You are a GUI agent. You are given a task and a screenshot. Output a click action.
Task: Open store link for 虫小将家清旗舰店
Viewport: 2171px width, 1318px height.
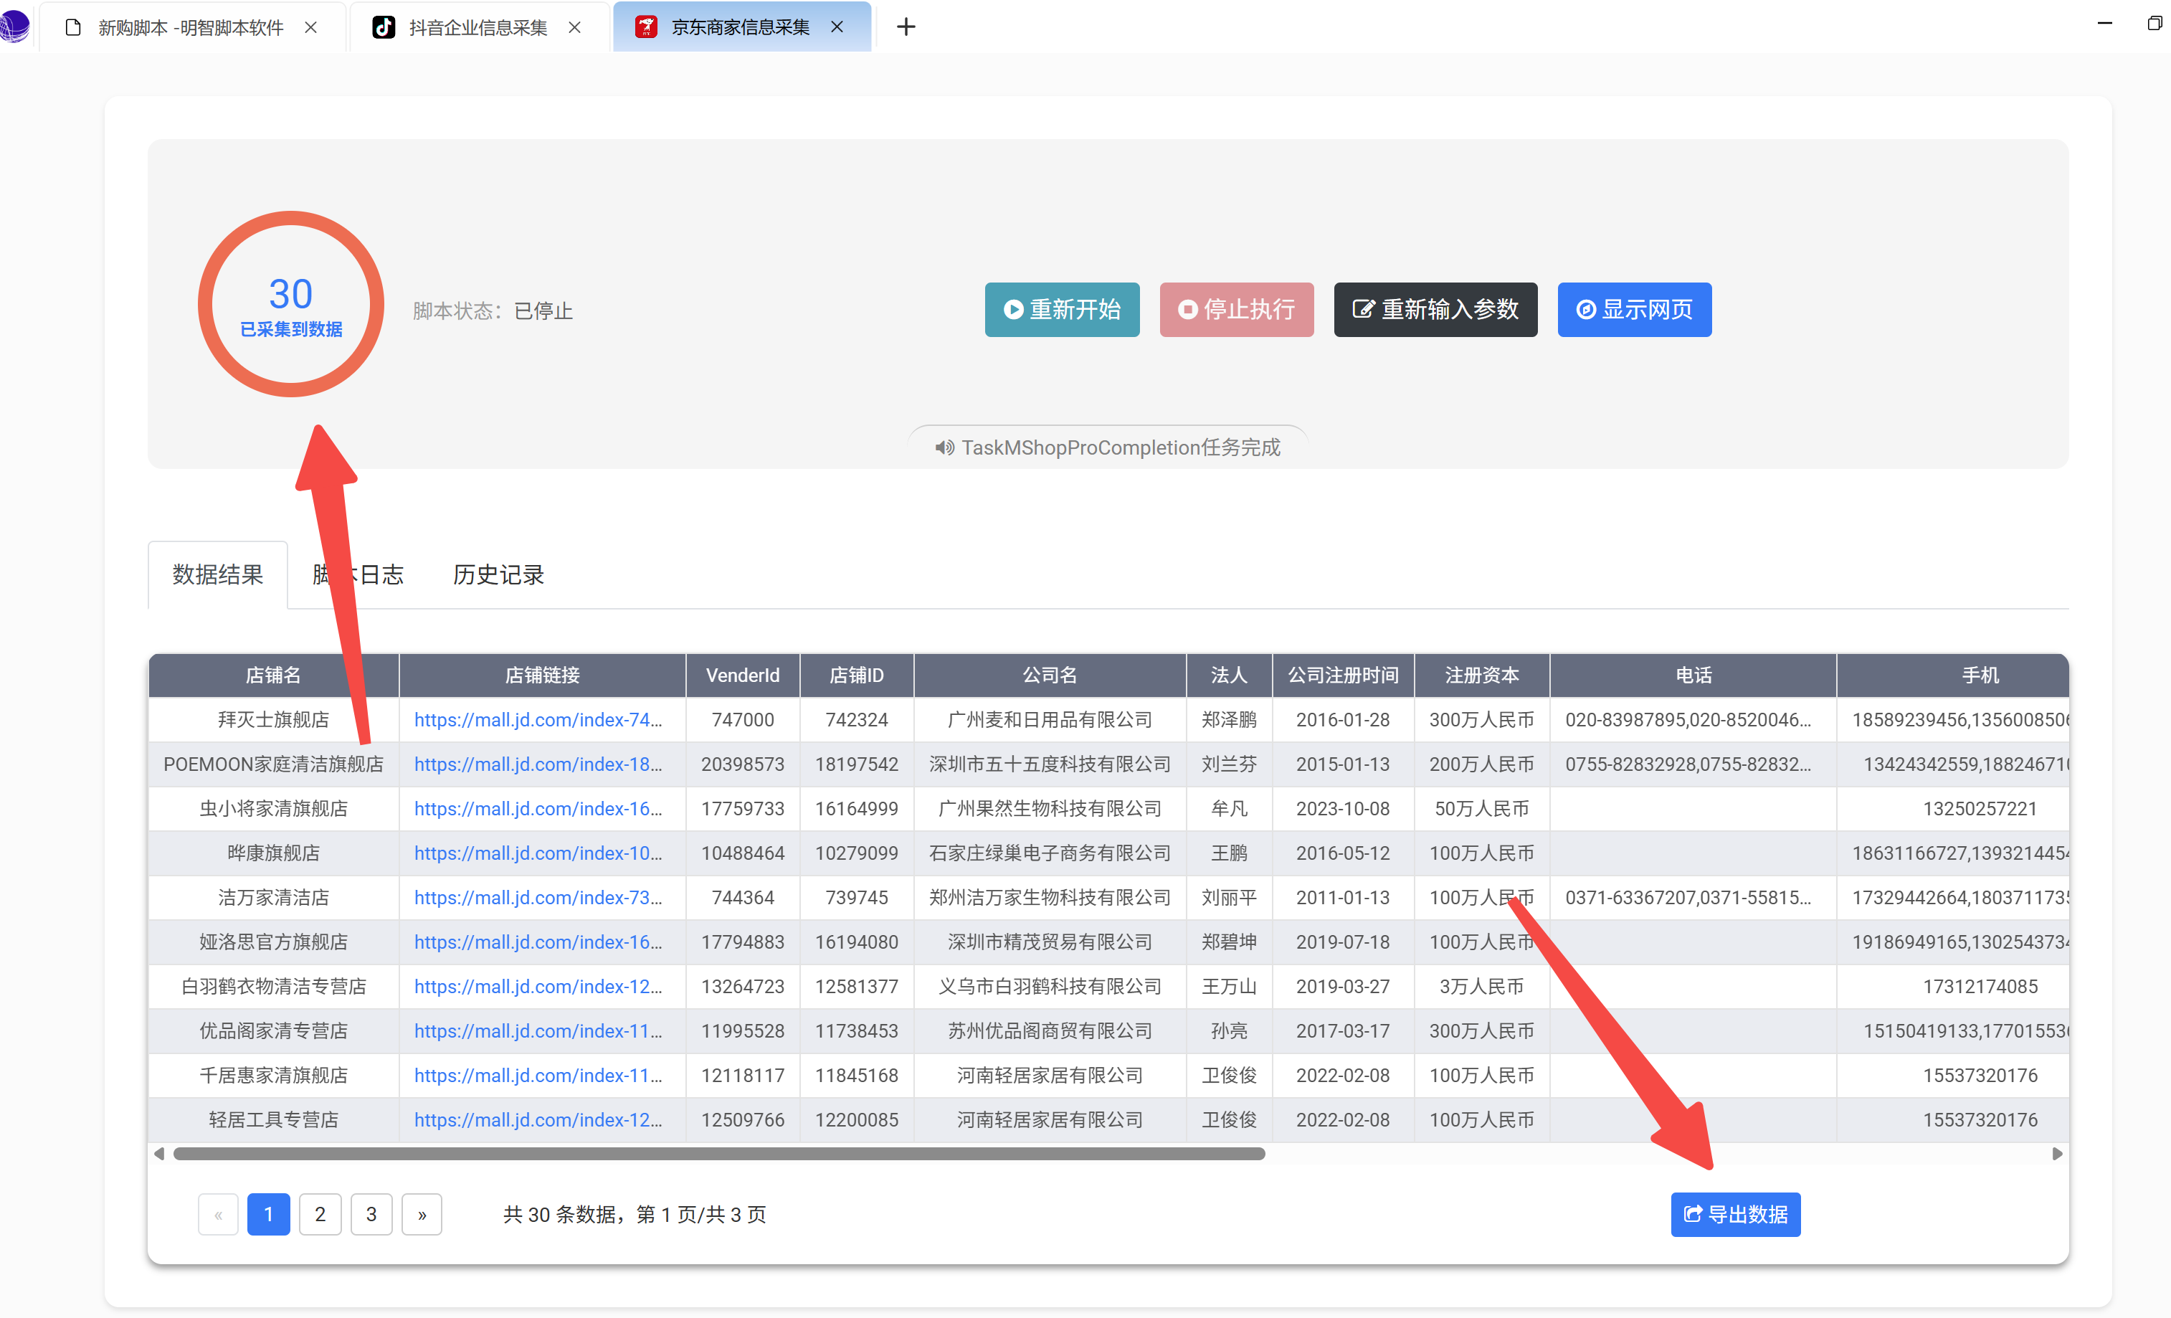(538, 809)
